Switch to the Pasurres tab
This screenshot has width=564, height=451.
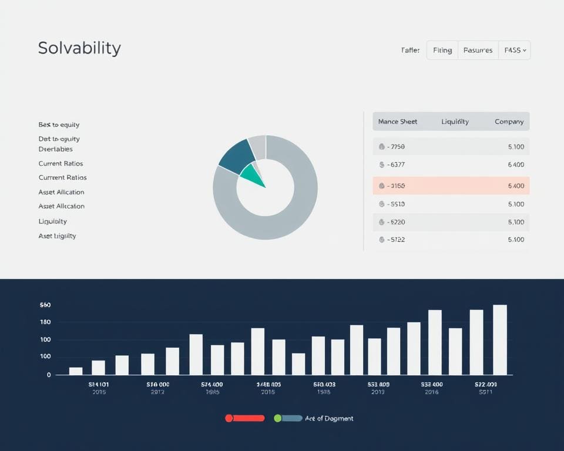[x=478, y=51]
